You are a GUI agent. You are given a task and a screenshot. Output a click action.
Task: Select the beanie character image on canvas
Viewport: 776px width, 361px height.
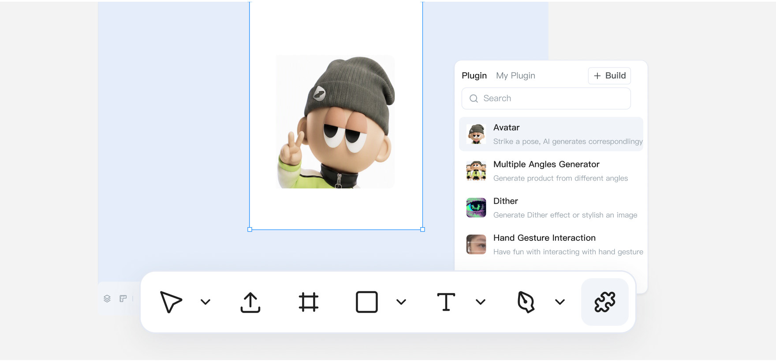(336, 122)
